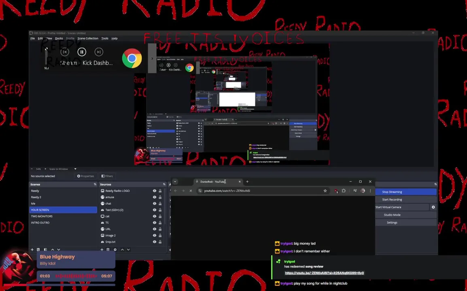Open the Chrome three-dot menu
Viewport: 467px width, 291px height.
(370, 191)
